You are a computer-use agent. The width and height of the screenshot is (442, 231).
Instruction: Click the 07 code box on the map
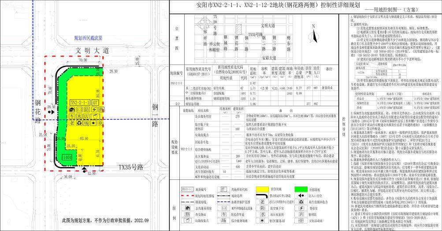[96, 103]
